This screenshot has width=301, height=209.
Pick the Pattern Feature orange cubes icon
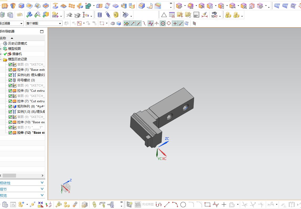click(x=72, y=6)
